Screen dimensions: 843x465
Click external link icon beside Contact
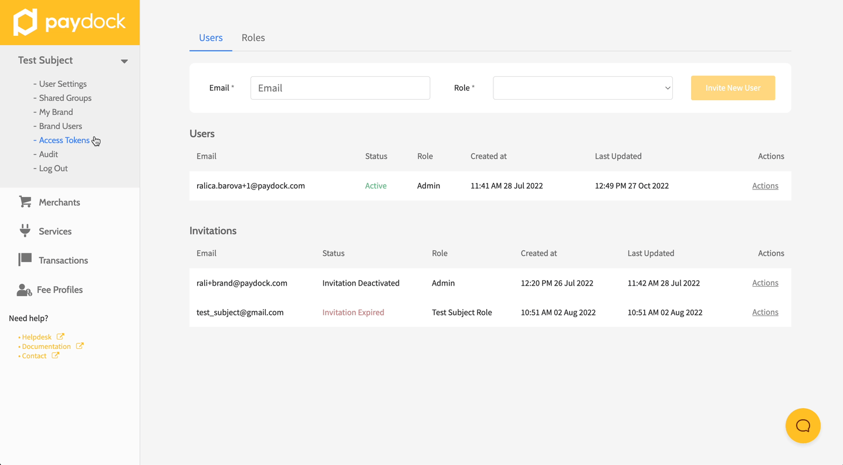pyautogui.click(x=55, y=355)
